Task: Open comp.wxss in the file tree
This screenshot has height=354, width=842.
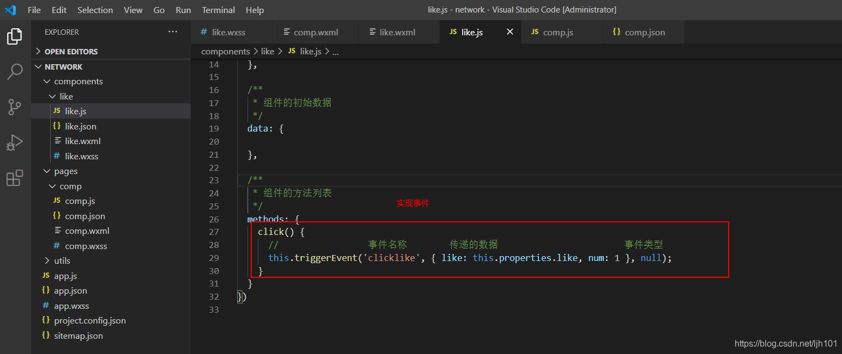Action: [111, 246]
